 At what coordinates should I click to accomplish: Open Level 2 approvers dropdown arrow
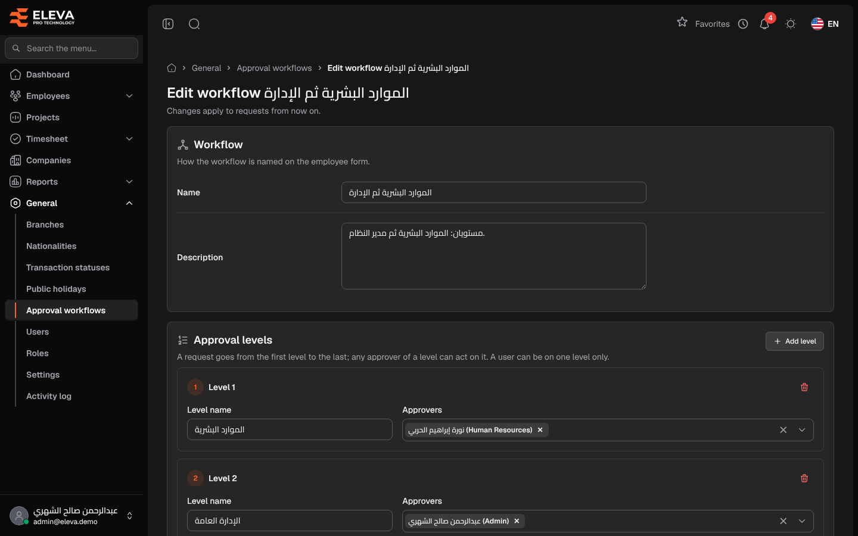pos(802,521)
